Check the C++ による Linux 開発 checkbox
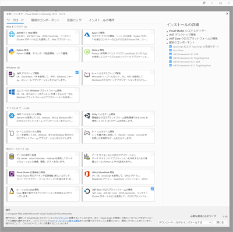233x232 pixels. click(77, 189)
